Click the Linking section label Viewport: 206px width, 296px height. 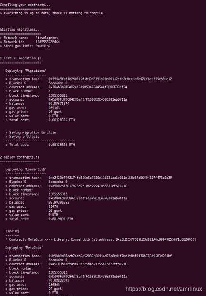pos(12,231)
